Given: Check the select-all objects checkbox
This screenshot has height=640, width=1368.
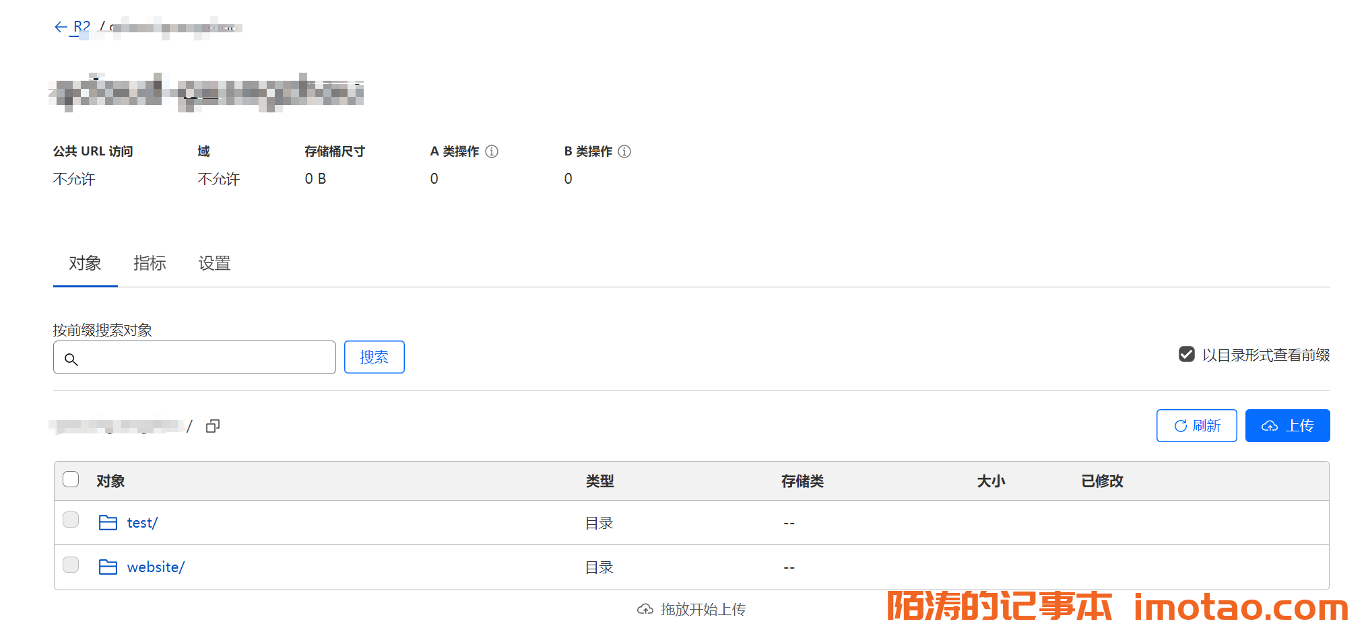Looking at the screenshot, I should click(71, 479).
